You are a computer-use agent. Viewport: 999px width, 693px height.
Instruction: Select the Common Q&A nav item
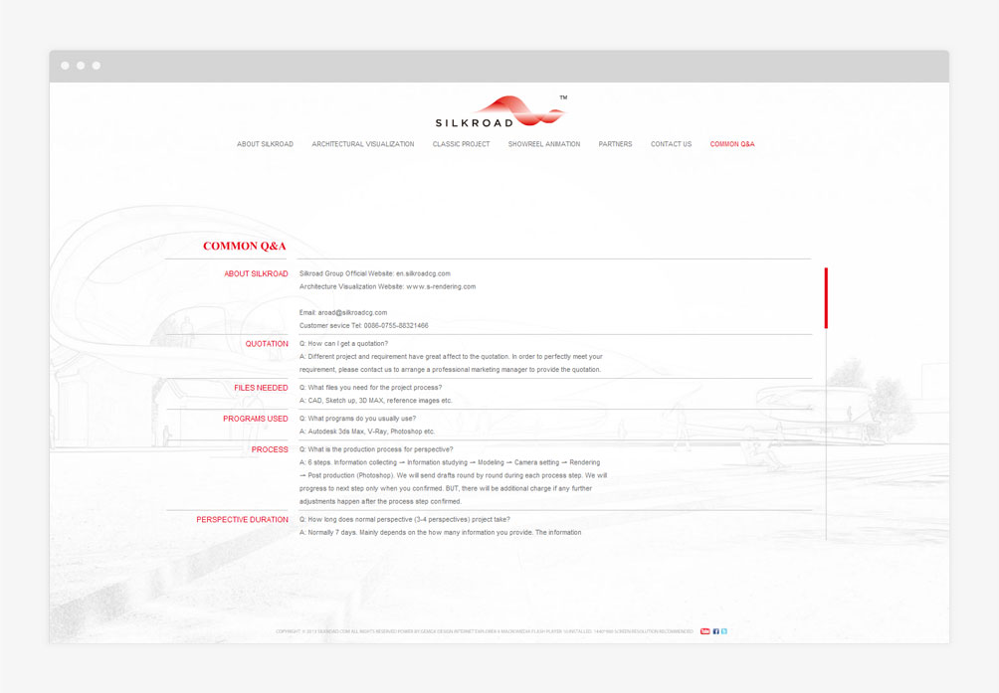tap(732, 144)
